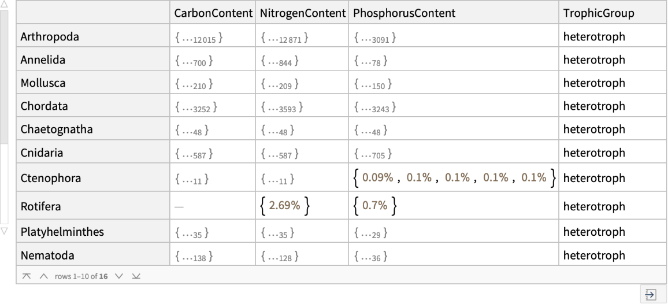The width and height of the screenshot is (668, 304).
Task: Select the CarbonContent column header
Action: click(213, 13)
